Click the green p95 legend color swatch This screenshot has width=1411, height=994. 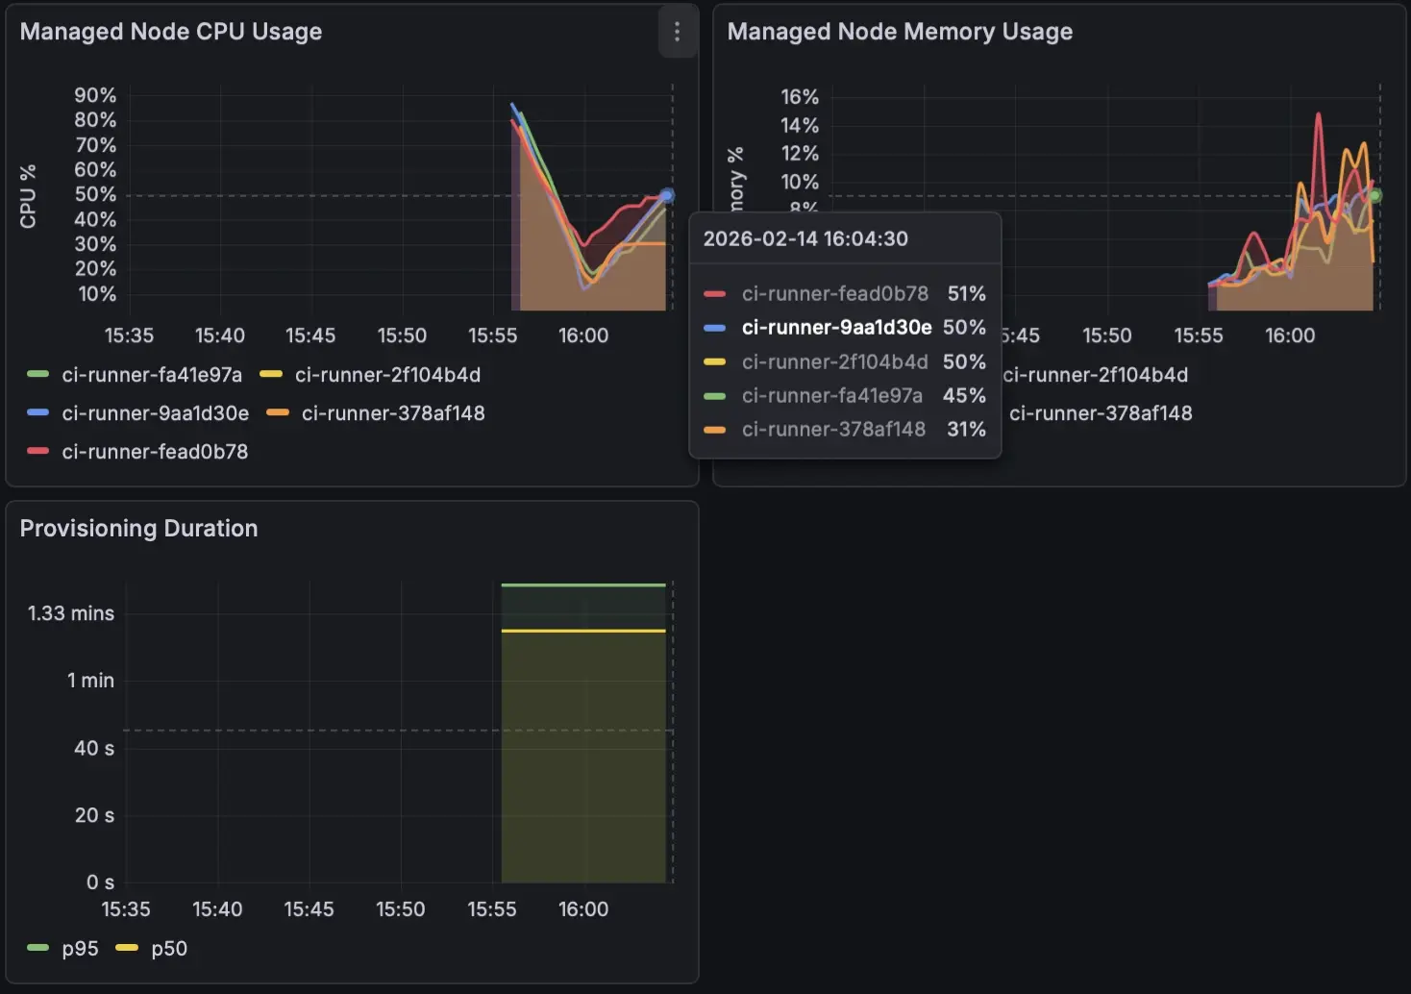[38, 948]
